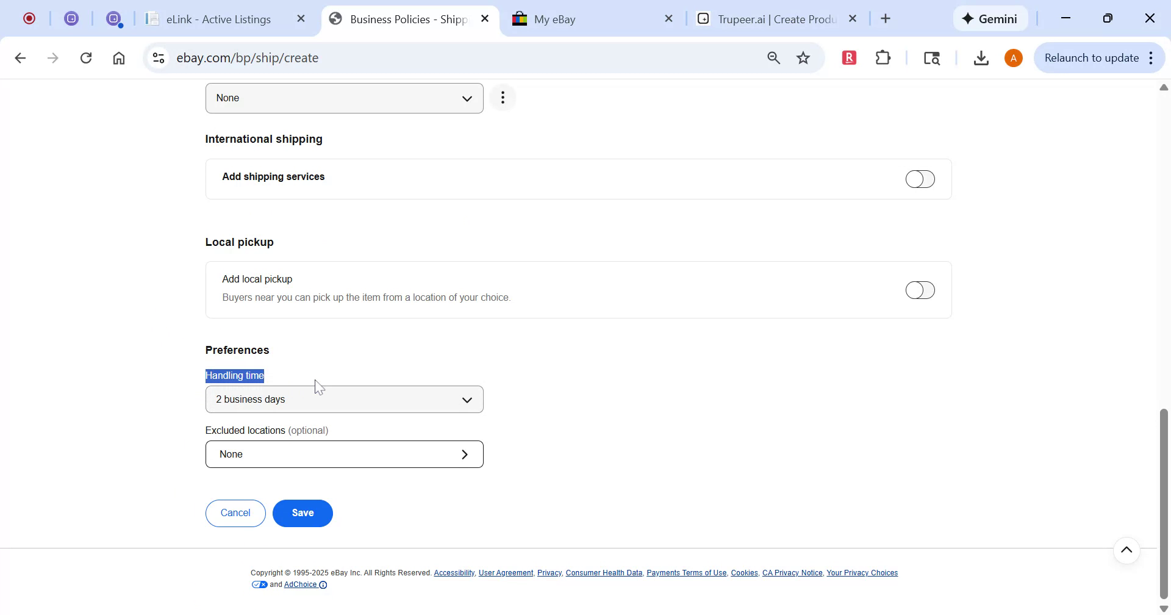Bookmark this page with the star icon
Screen dimensions: 1171x615
click(803, 57)
